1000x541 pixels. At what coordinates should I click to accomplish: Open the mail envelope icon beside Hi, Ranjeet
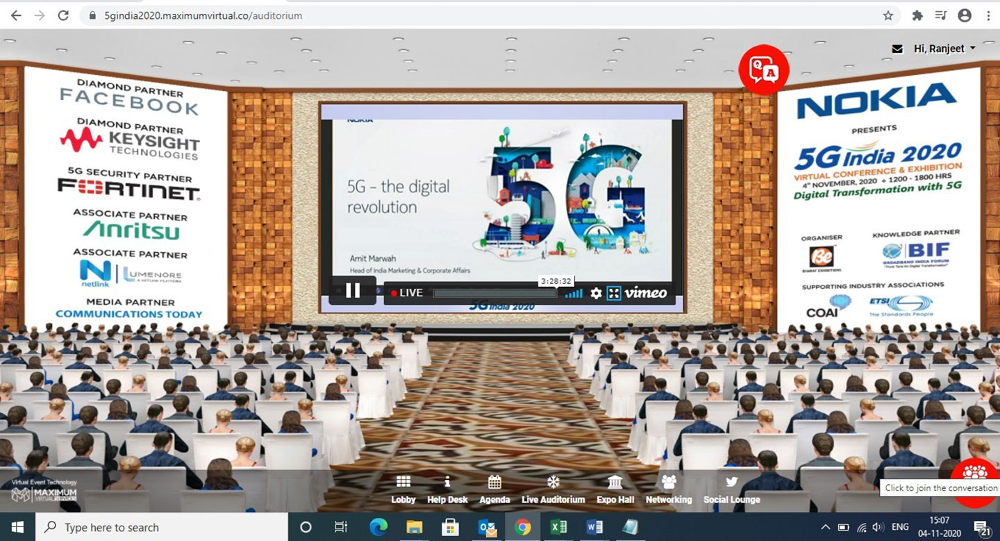897,49
